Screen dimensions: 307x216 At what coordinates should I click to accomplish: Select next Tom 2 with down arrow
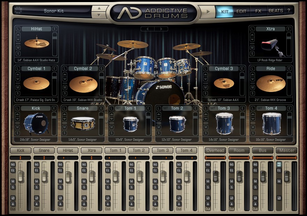(x=159, y=119)
